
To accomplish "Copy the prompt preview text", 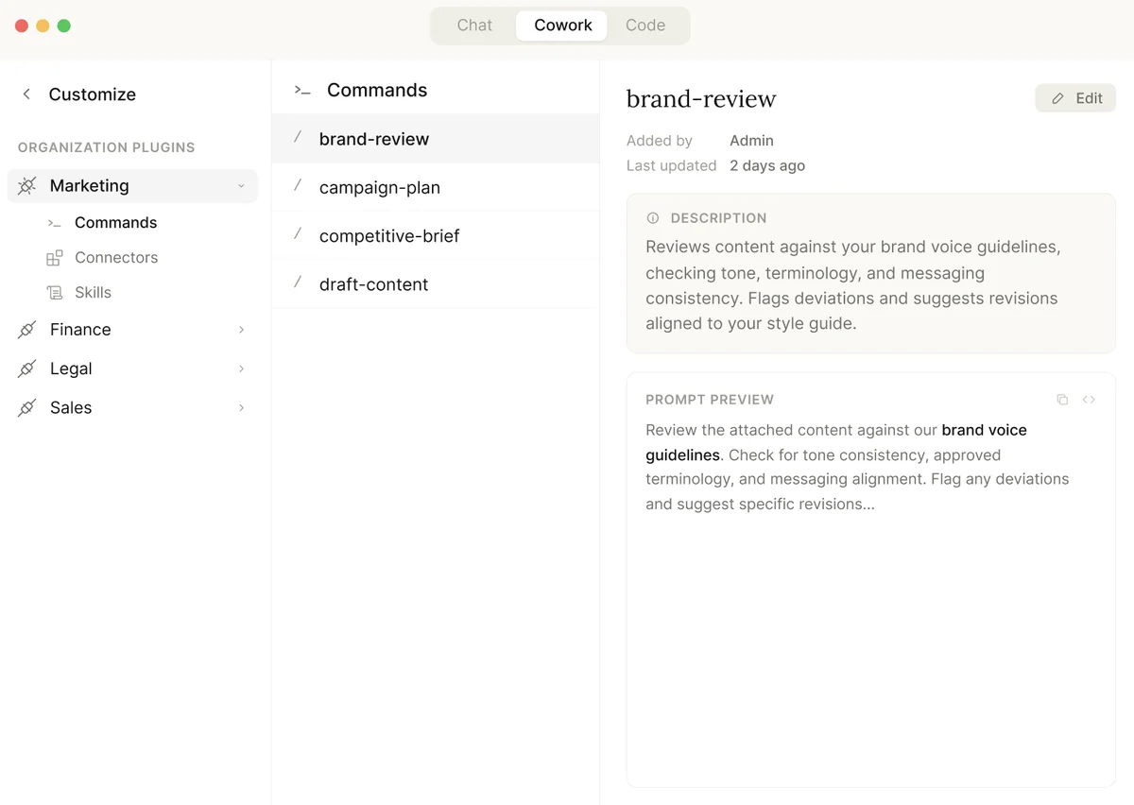I will pyautogui.click(x=1062, y=400).
